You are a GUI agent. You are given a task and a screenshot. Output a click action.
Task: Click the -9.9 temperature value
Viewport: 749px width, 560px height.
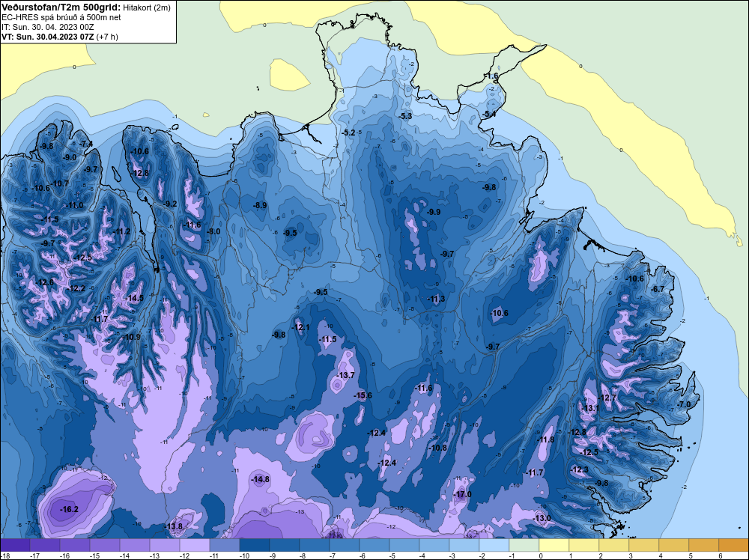click(x=434, y=212)
